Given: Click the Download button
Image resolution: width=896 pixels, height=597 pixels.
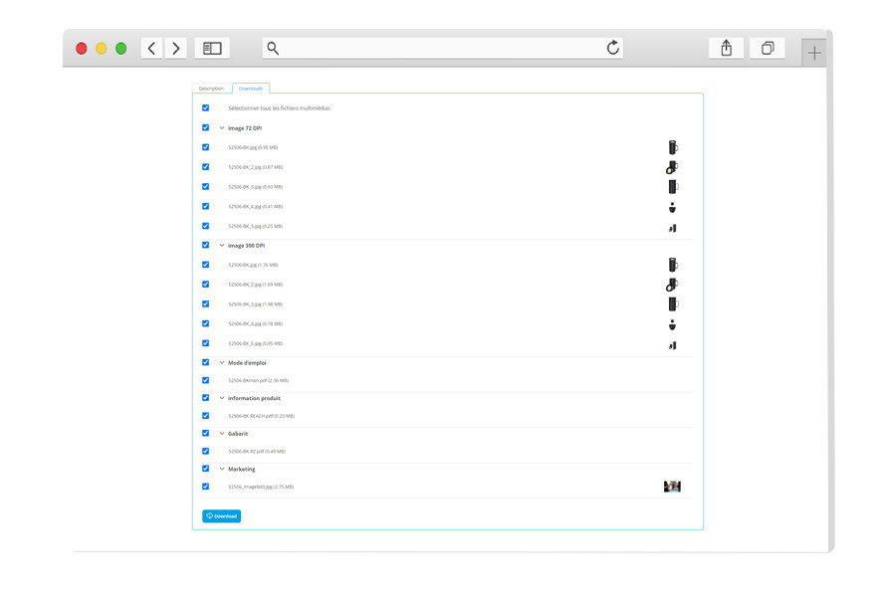Looking at the screenshot, I should tap(222, 516).
